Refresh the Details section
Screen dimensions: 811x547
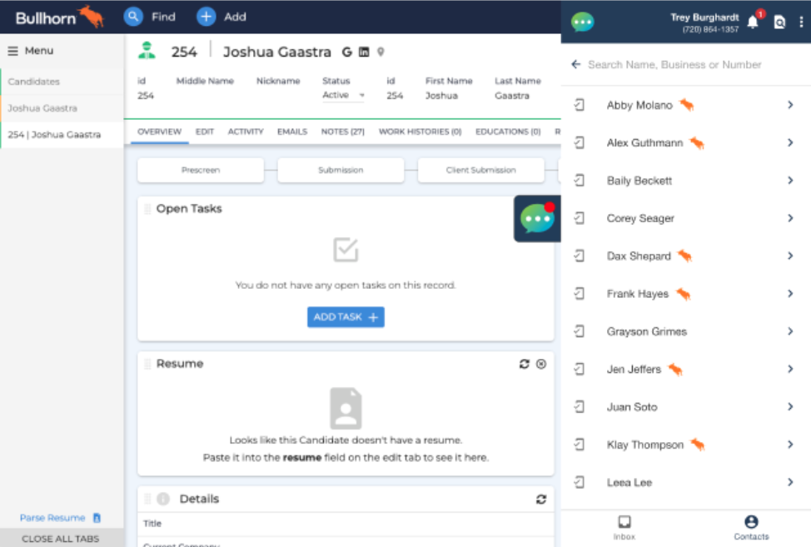click(540, 499)
